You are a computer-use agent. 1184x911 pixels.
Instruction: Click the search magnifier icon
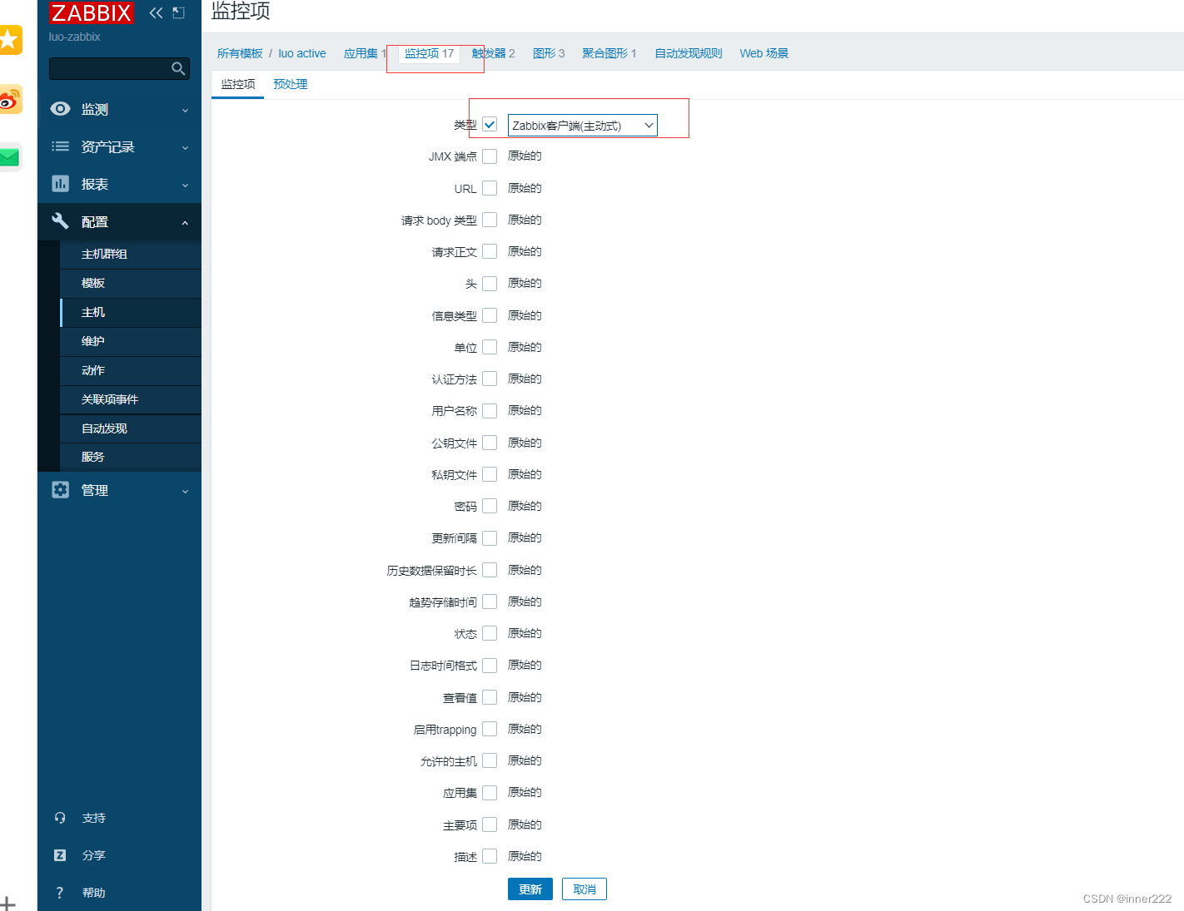tap(178, 68)
